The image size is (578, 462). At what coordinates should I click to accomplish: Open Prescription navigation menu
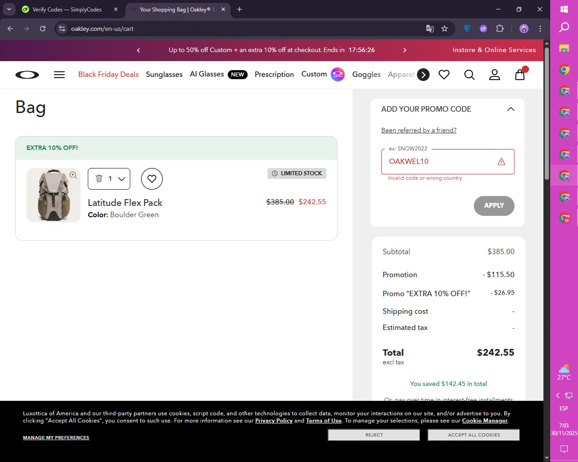click(274, 75)
